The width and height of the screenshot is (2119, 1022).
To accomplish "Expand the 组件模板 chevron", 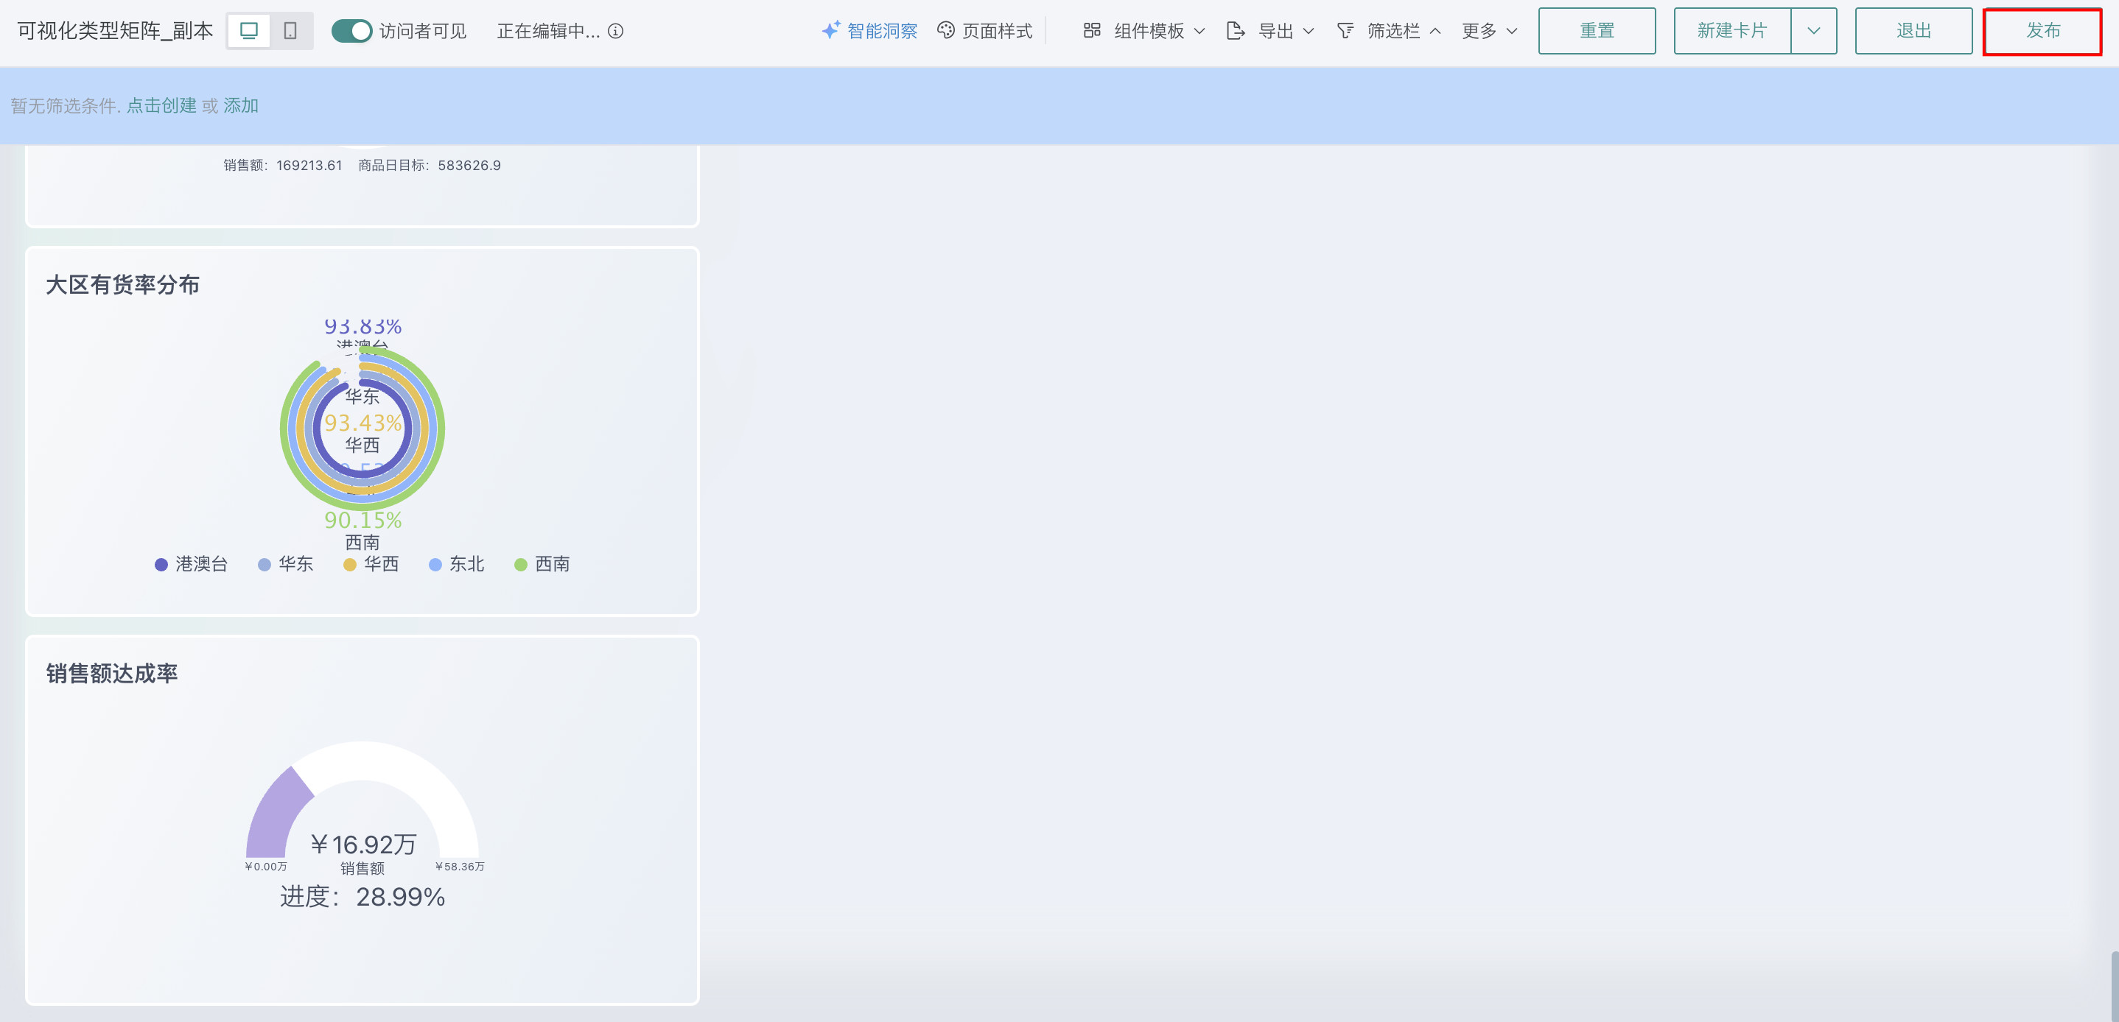I will pos(1199,31).
